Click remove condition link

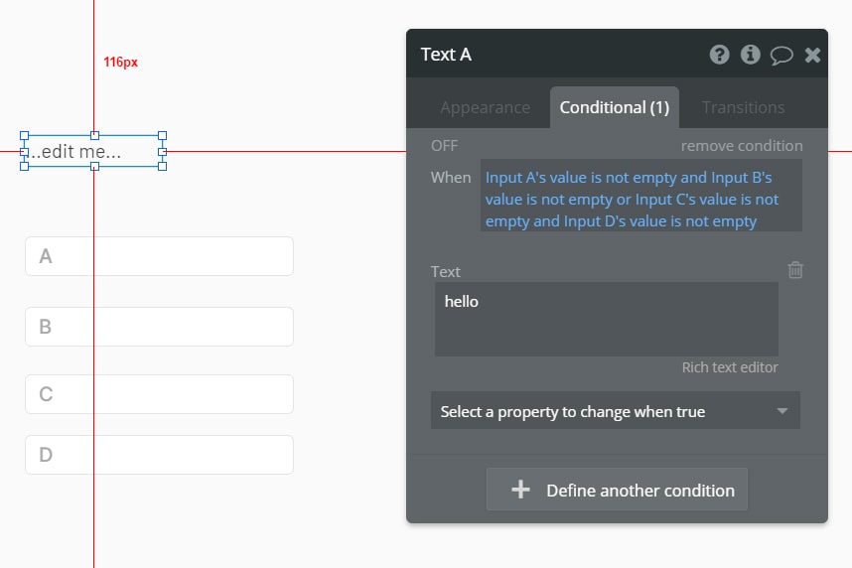coord(742,146)
